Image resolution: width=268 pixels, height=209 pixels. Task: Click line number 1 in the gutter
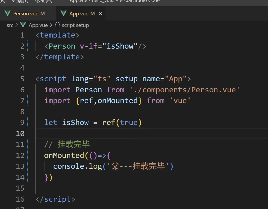(x=22, y=35)
